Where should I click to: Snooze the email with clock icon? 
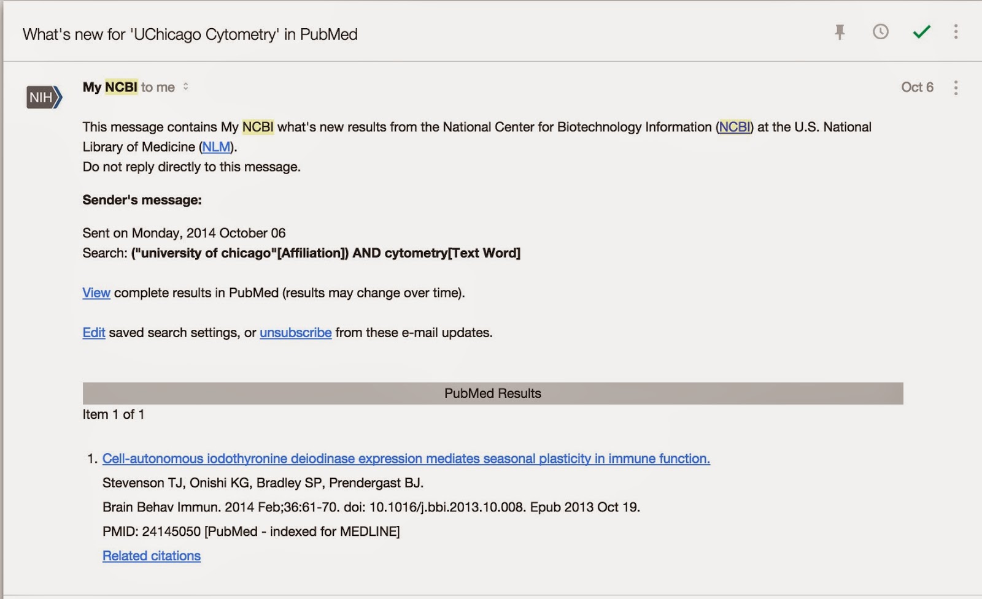click(881, 32)
